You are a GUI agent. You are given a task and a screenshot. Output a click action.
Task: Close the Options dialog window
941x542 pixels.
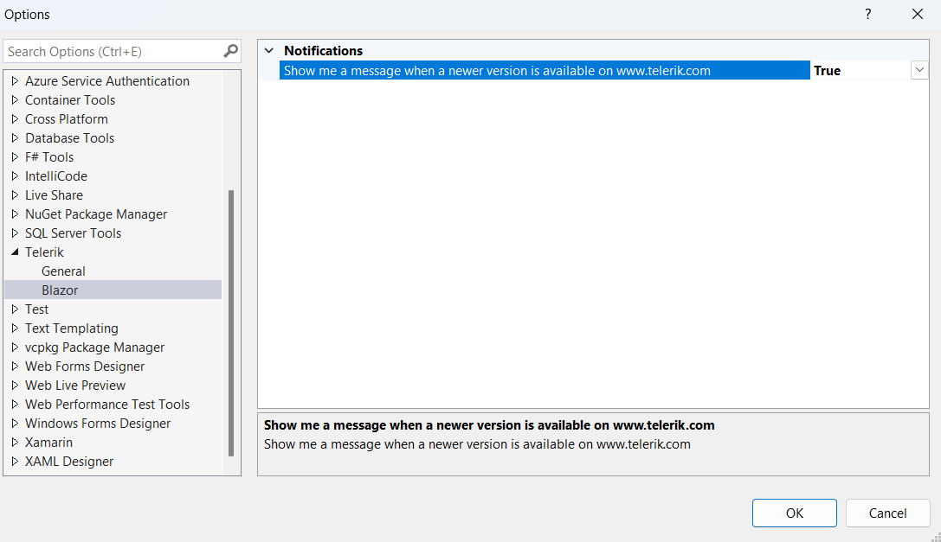[x=918, y=14]
